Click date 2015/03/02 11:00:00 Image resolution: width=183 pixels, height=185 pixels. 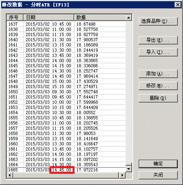click(48, 29)
